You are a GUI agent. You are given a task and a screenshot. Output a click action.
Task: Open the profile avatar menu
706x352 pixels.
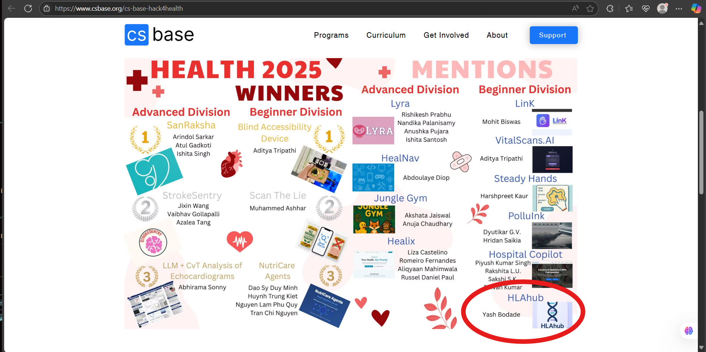coord(662,8)
